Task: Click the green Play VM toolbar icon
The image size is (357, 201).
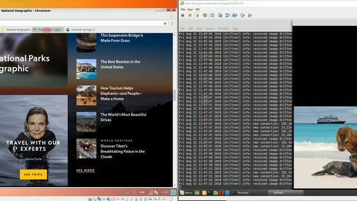Action: click(x=197, y=15)
